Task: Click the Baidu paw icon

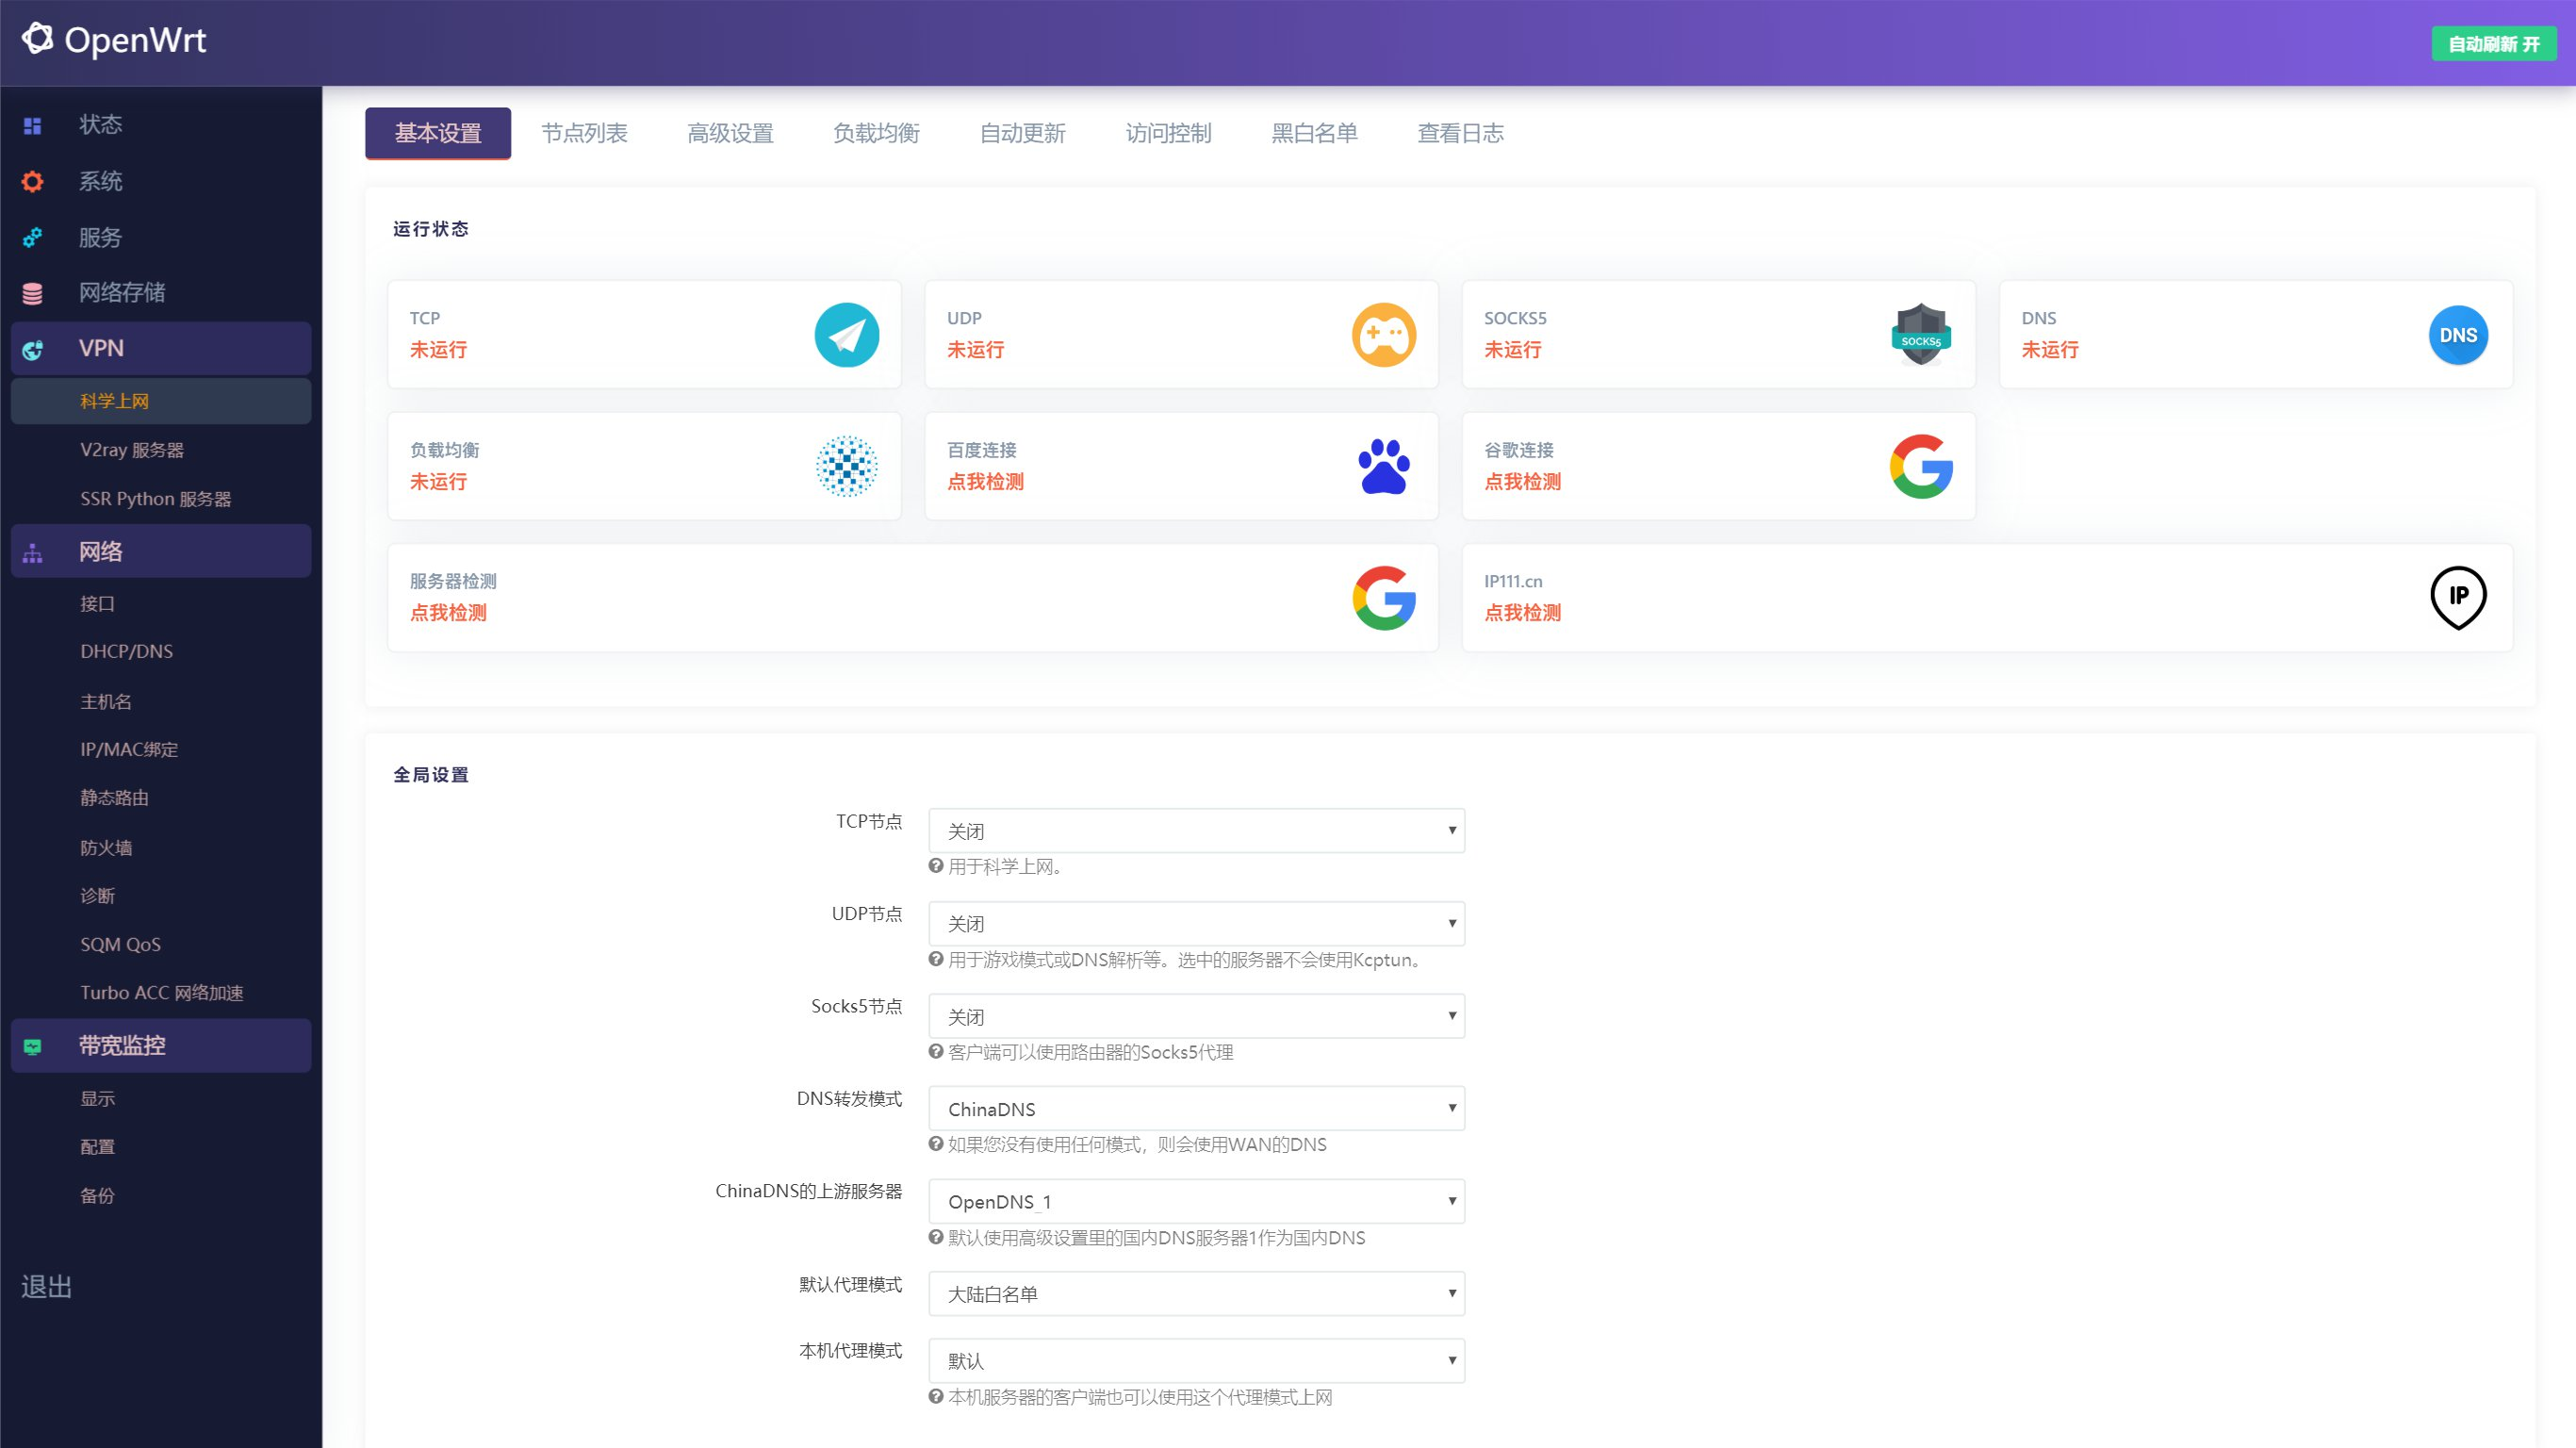Action: [1384, 466]
